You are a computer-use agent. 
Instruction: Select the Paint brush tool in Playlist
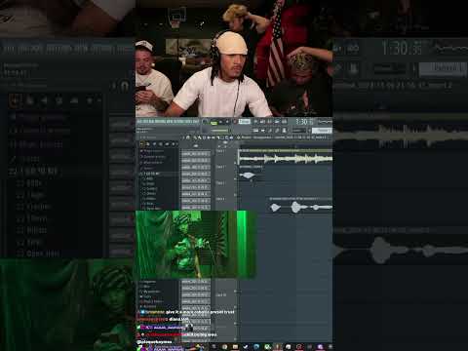pos(199,137)
